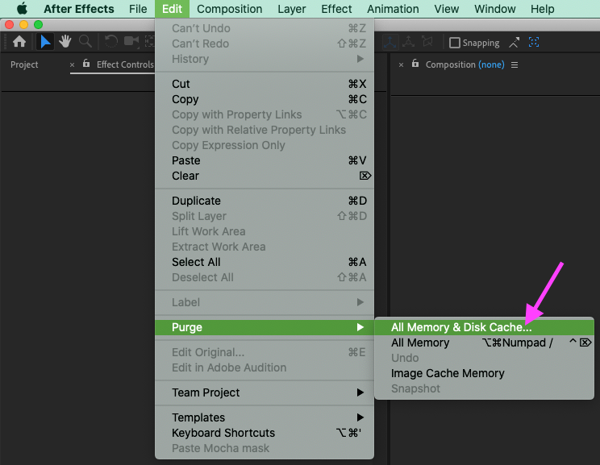Click the Home icon in toolbar

pyautogui.click(x=19, y=42)
